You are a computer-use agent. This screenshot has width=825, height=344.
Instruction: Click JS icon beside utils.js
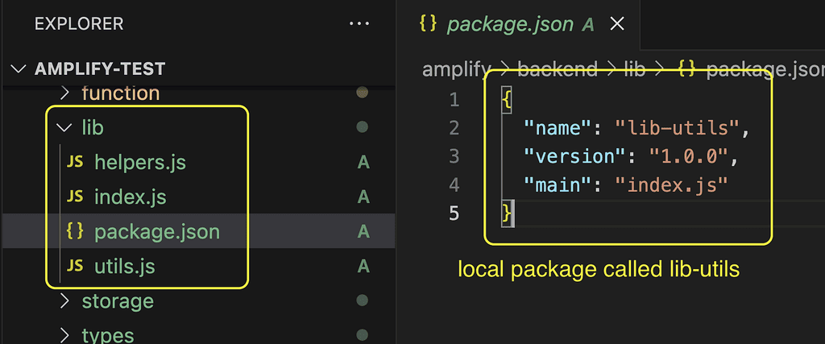click(75, 267)
